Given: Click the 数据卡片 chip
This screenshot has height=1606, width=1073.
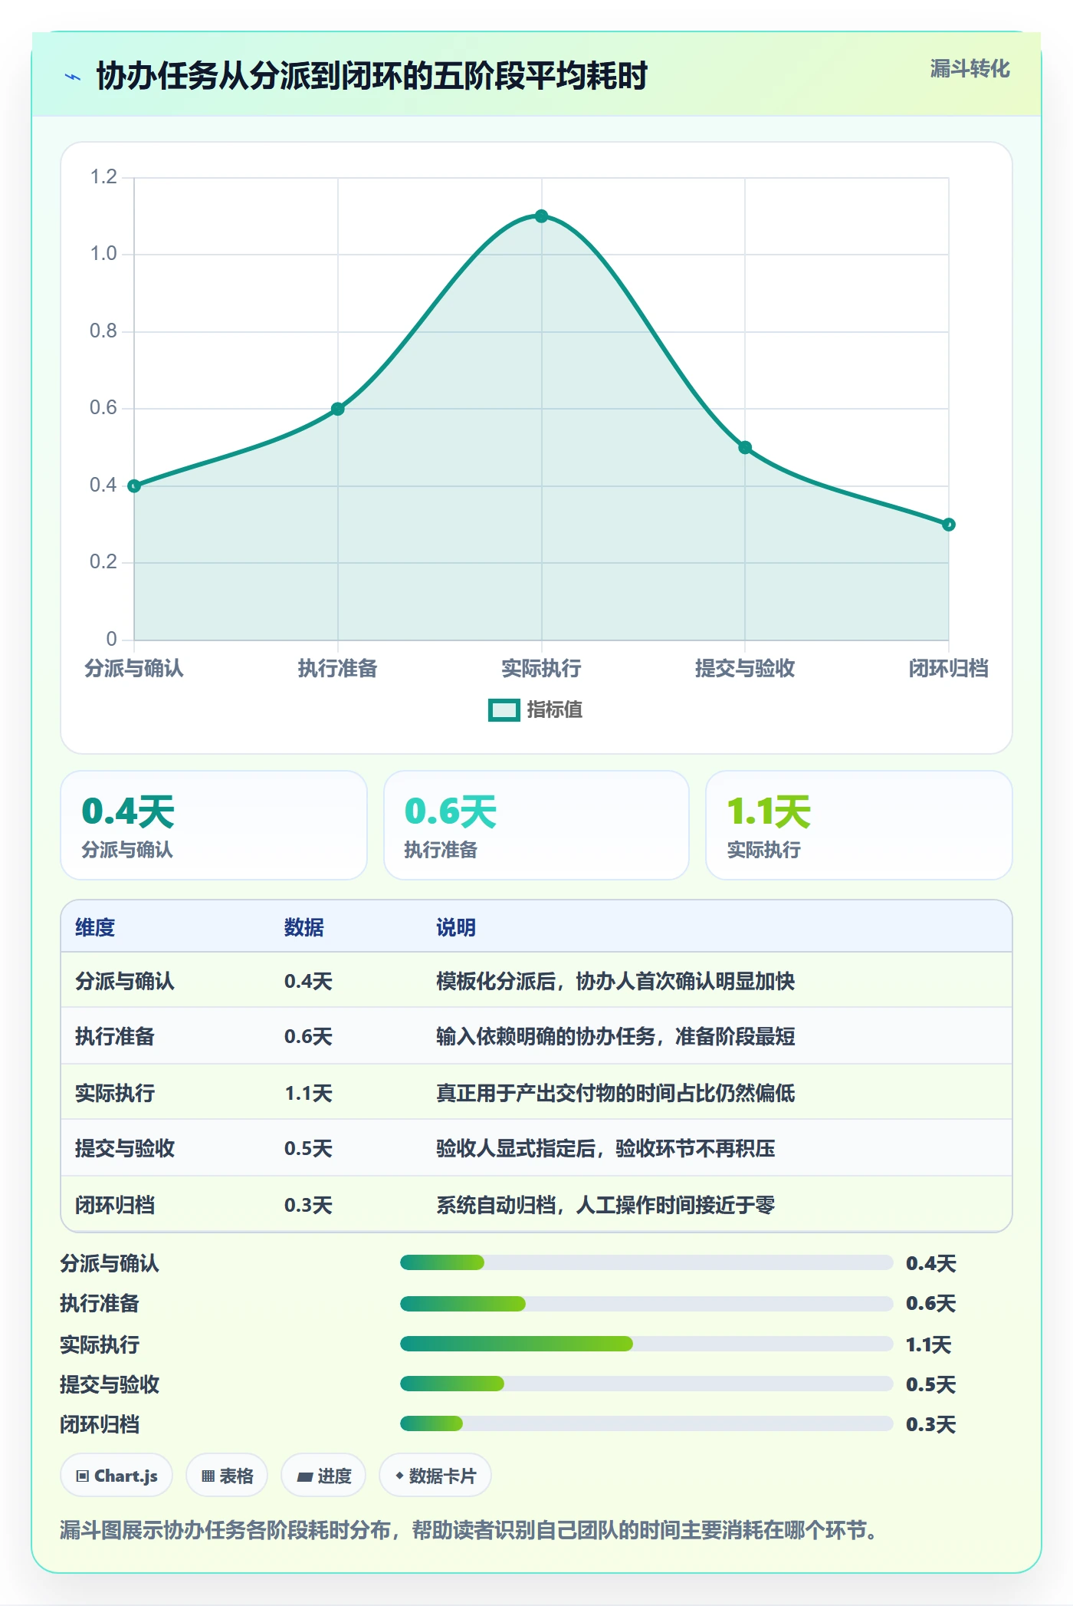Looking at the screenshot, I should [x=435, y=1476].
